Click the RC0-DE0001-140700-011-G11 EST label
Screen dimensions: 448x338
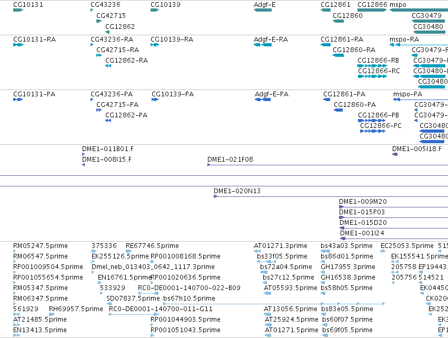pyautogui.click(x=161, y=309)
